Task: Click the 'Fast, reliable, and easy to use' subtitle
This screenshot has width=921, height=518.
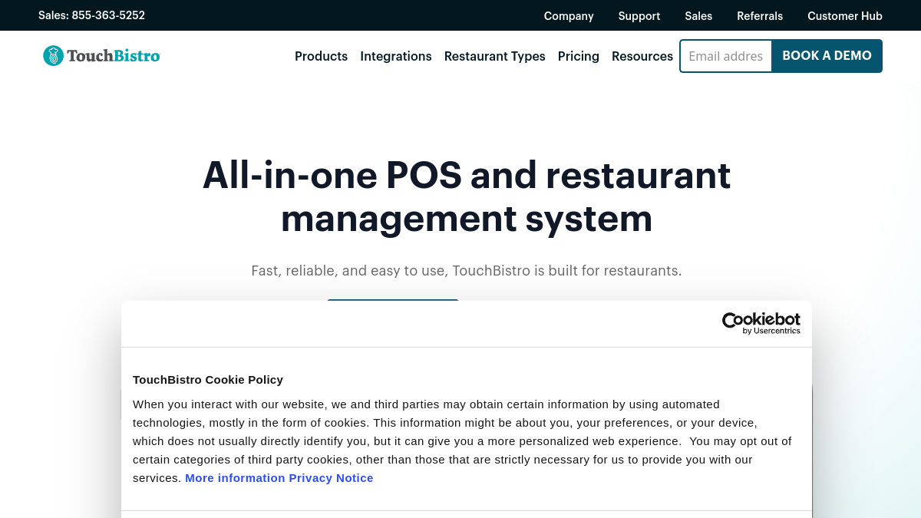Action: pyautogui.click(x=467, y=271)
